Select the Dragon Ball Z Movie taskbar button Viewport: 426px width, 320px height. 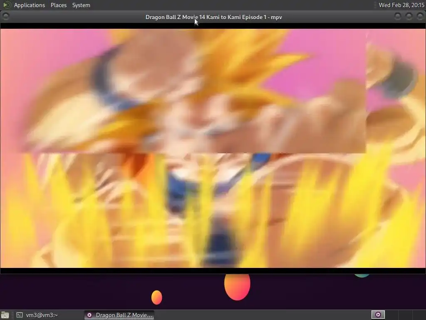tap(119, 315)
